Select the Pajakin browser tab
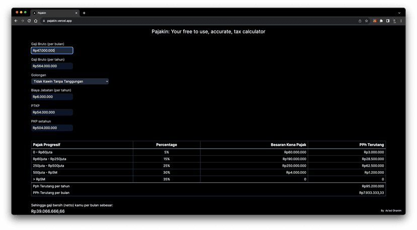Screen dimensions: 417x230 (55, 13)
